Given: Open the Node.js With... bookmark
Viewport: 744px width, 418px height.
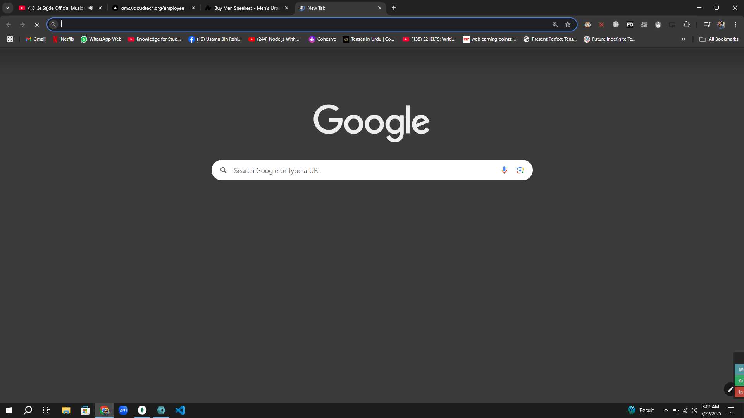Looking at the screenshot, I should pos(274,39).
